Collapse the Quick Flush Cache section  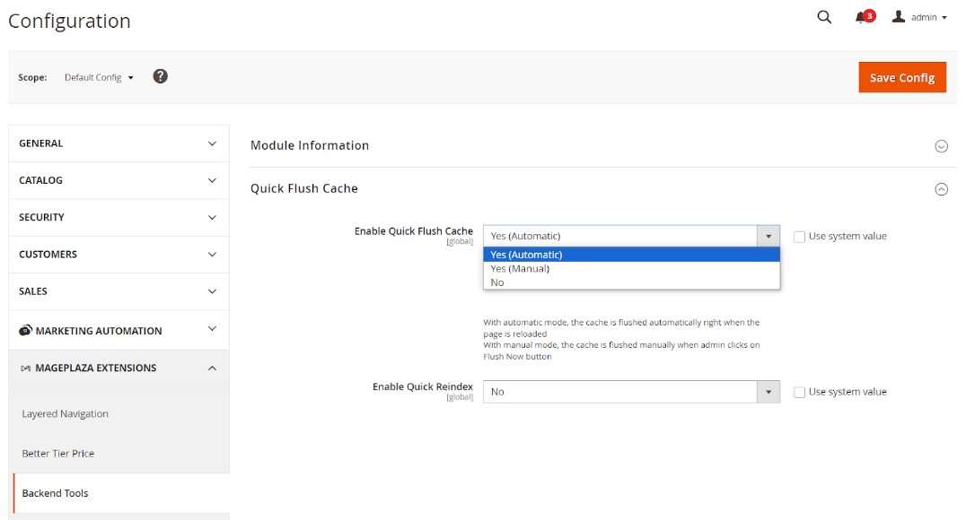tap(941, 189)
